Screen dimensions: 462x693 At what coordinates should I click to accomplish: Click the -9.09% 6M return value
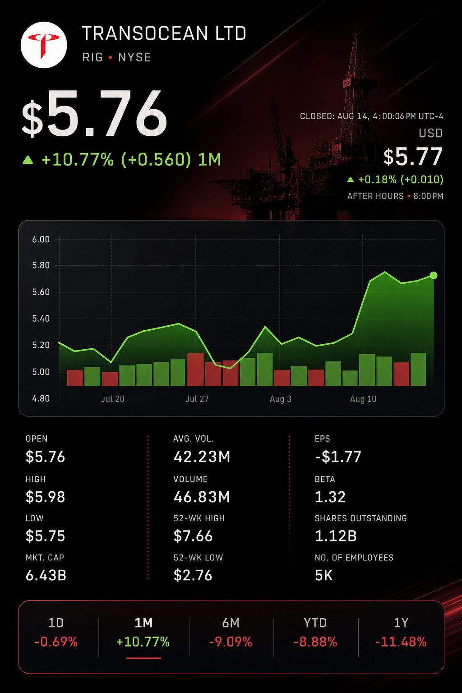[231, 642]
